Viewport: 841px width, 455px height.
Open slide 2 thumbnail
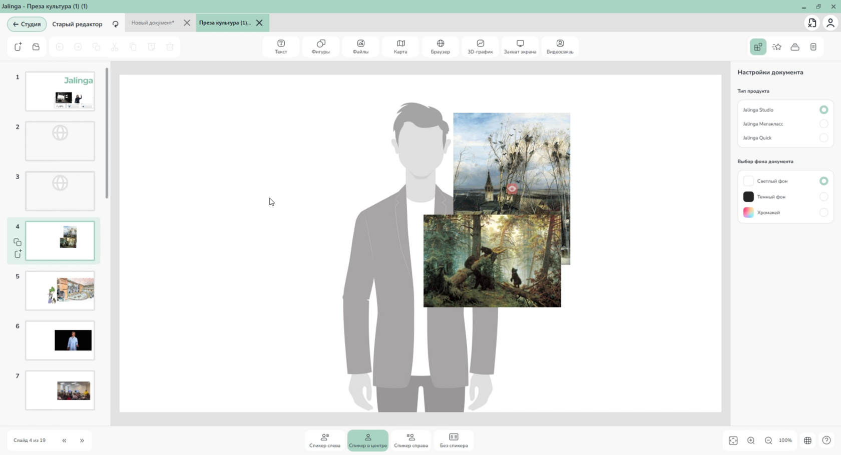point(60,141)
